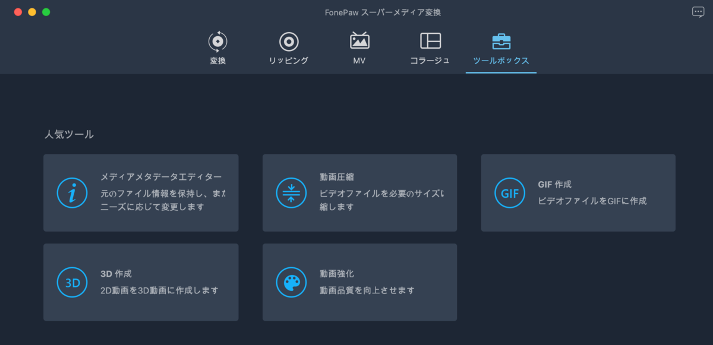The width and height of the screenshot is (713, 345).
Task: Click the palette icon for 動画強化
Action: (291, 282)
